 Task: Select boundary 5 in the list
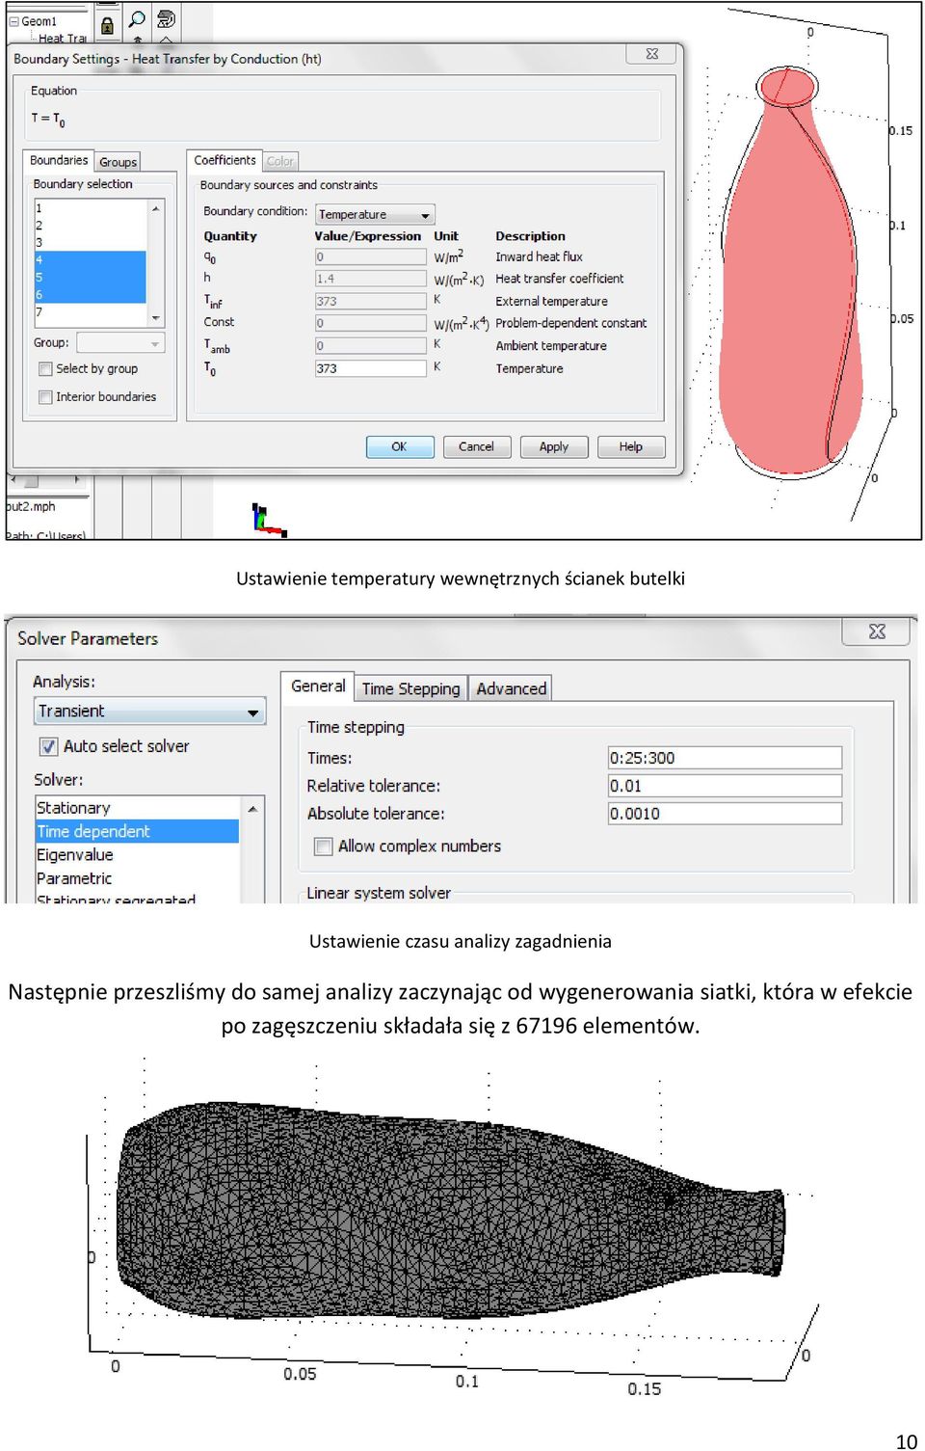pos(90,277)
